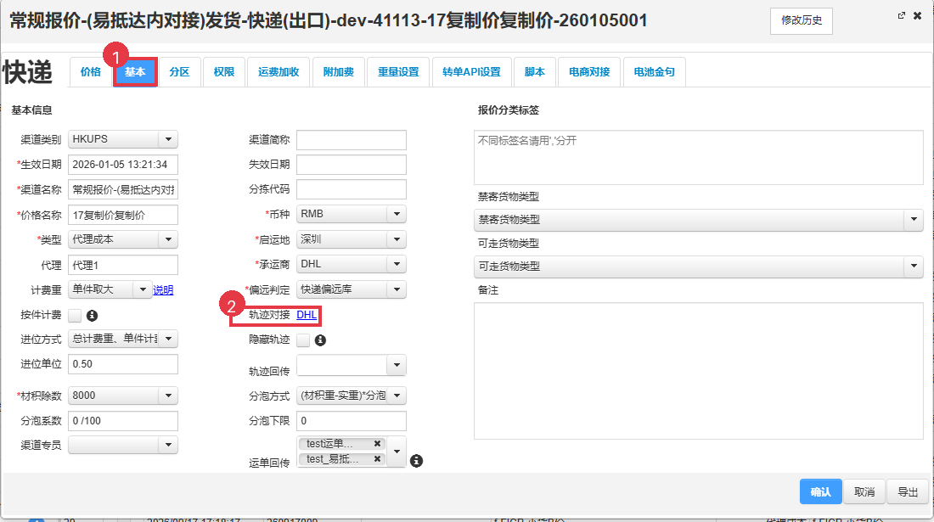Viewport: 934px width, 522px height.
Task: Click the 分拣代码 input field
Action: [352, 189]
